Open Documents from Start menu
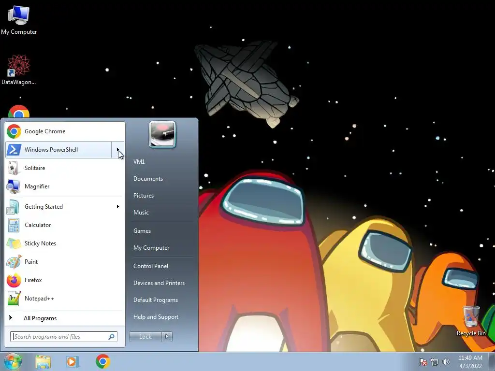495x371 pixels. pyautogui.click(x=148, y=179)
